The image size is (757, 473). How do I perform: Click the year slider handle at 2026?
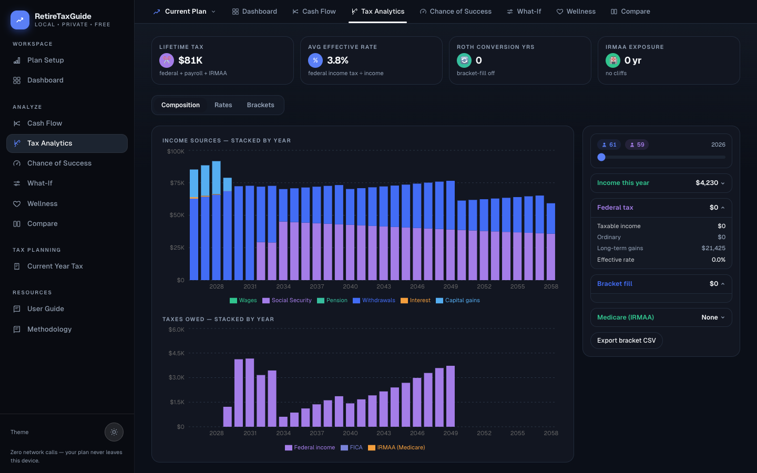point(601,157)
